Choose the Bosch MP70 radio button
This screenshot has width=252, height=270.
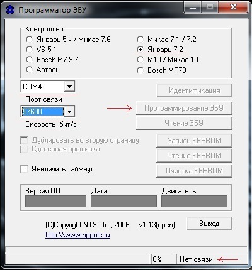[x=140, y=70]
